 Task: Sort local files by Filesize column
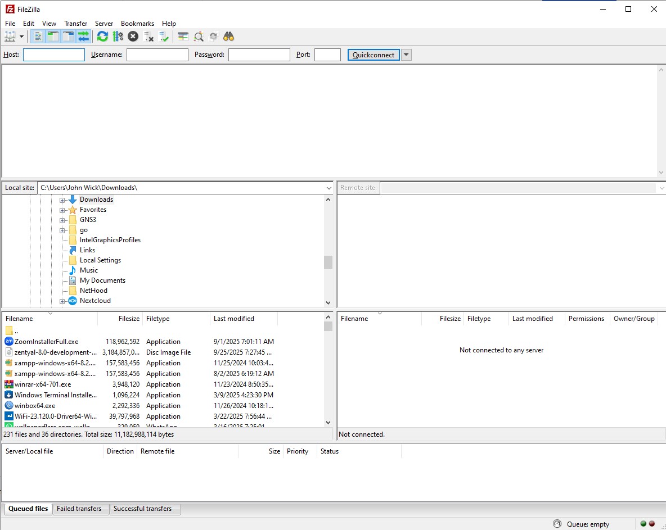pyautogui.click(x=120, y=319)
